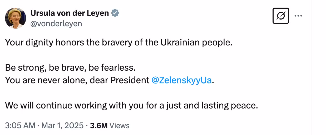Image resolution: width=326 pixels, height=135 pixels.
Task: Click the words 'Ukrainian people' in the post
Action: click(196, 43)
